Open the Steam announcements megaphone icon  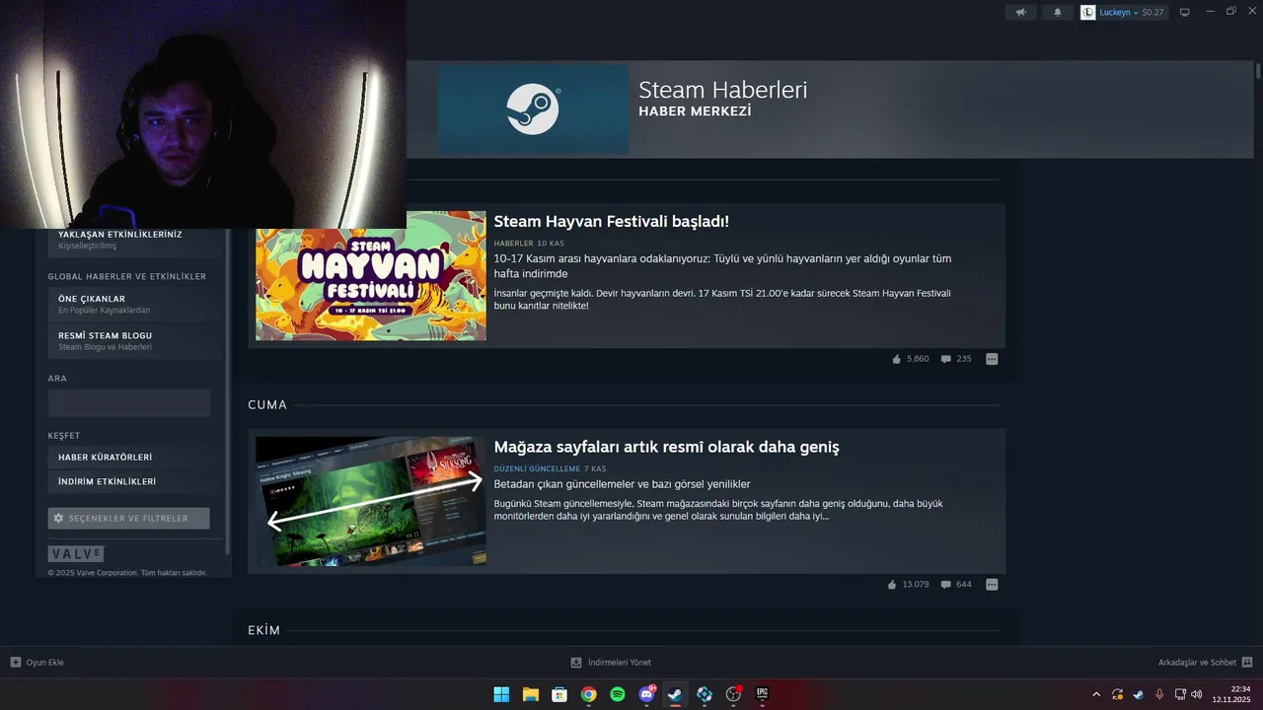click(1020, 13)
